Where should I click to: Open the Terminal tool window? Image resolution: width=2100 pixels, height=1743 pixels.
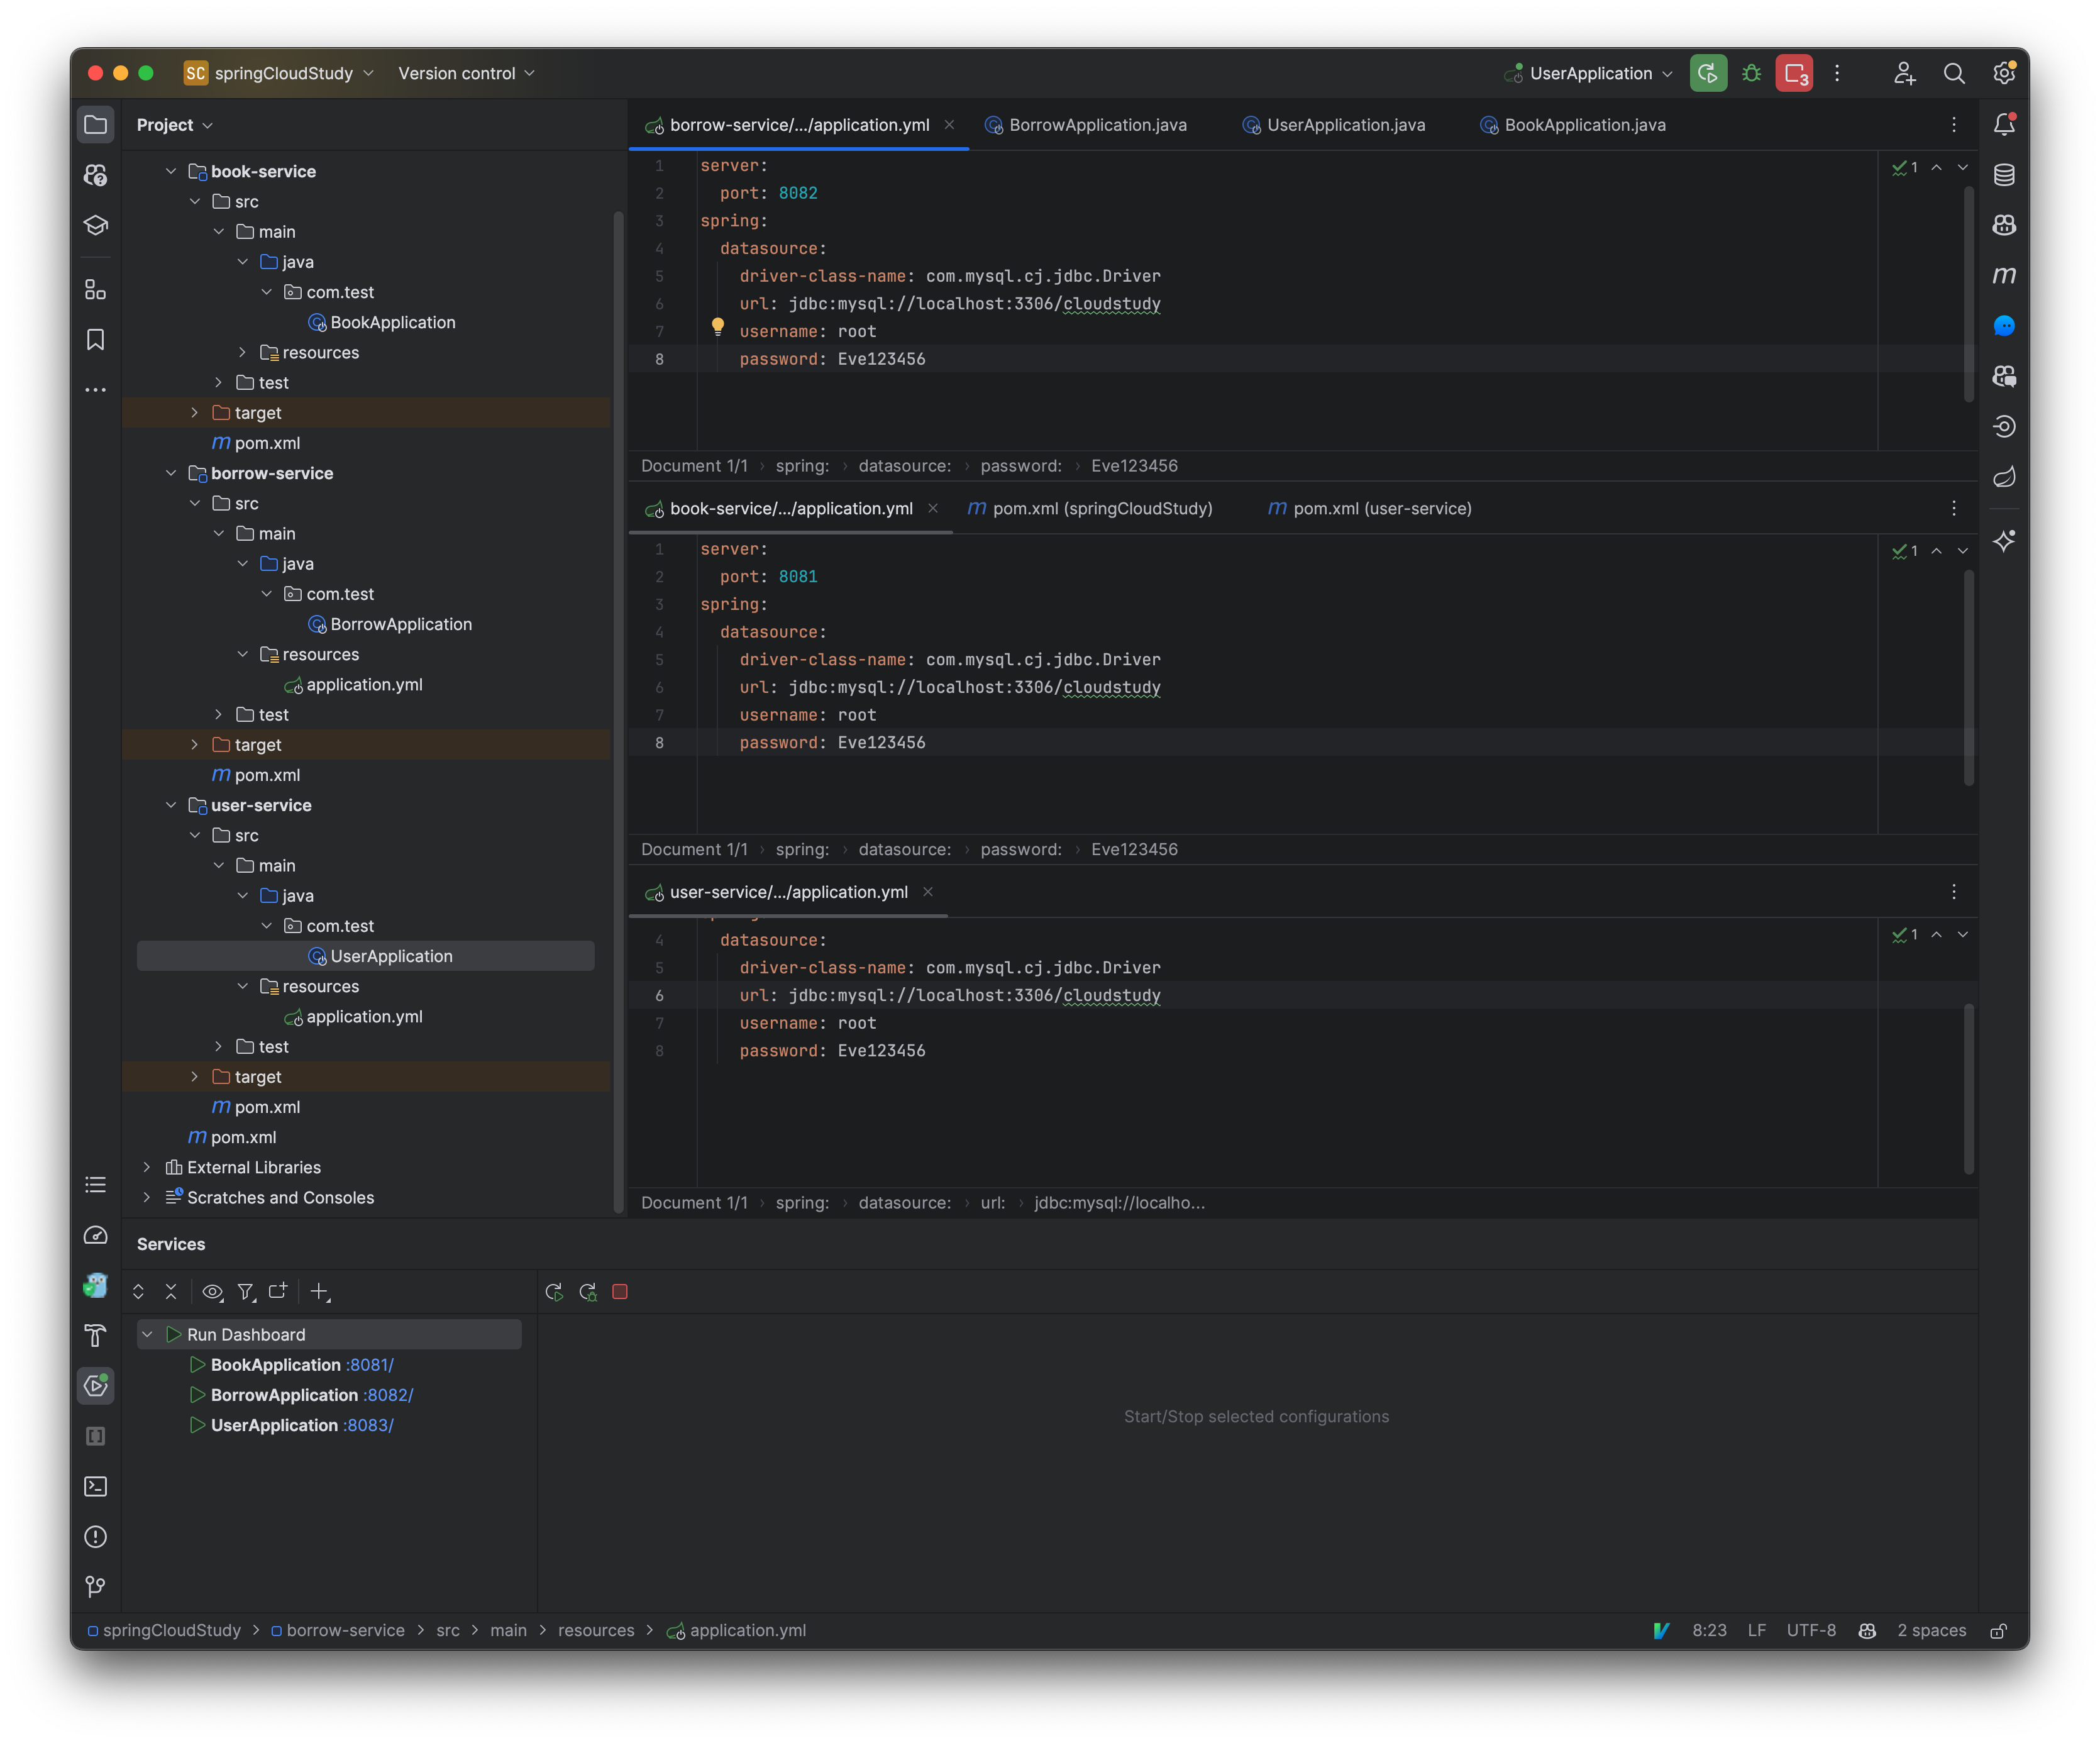point(95,1487)
